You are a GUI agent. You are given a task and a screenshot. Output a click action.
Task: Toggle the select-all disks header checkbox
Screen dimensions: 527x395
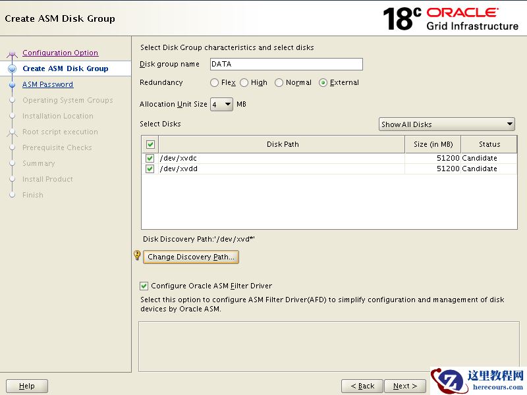point(150,144)
